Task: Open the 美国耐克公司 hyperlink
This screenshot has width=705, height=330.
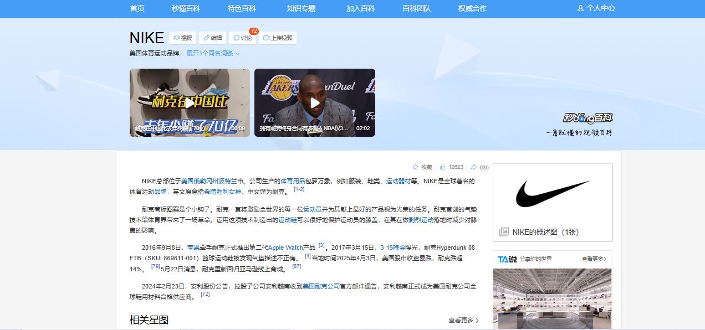Action: 321,286
